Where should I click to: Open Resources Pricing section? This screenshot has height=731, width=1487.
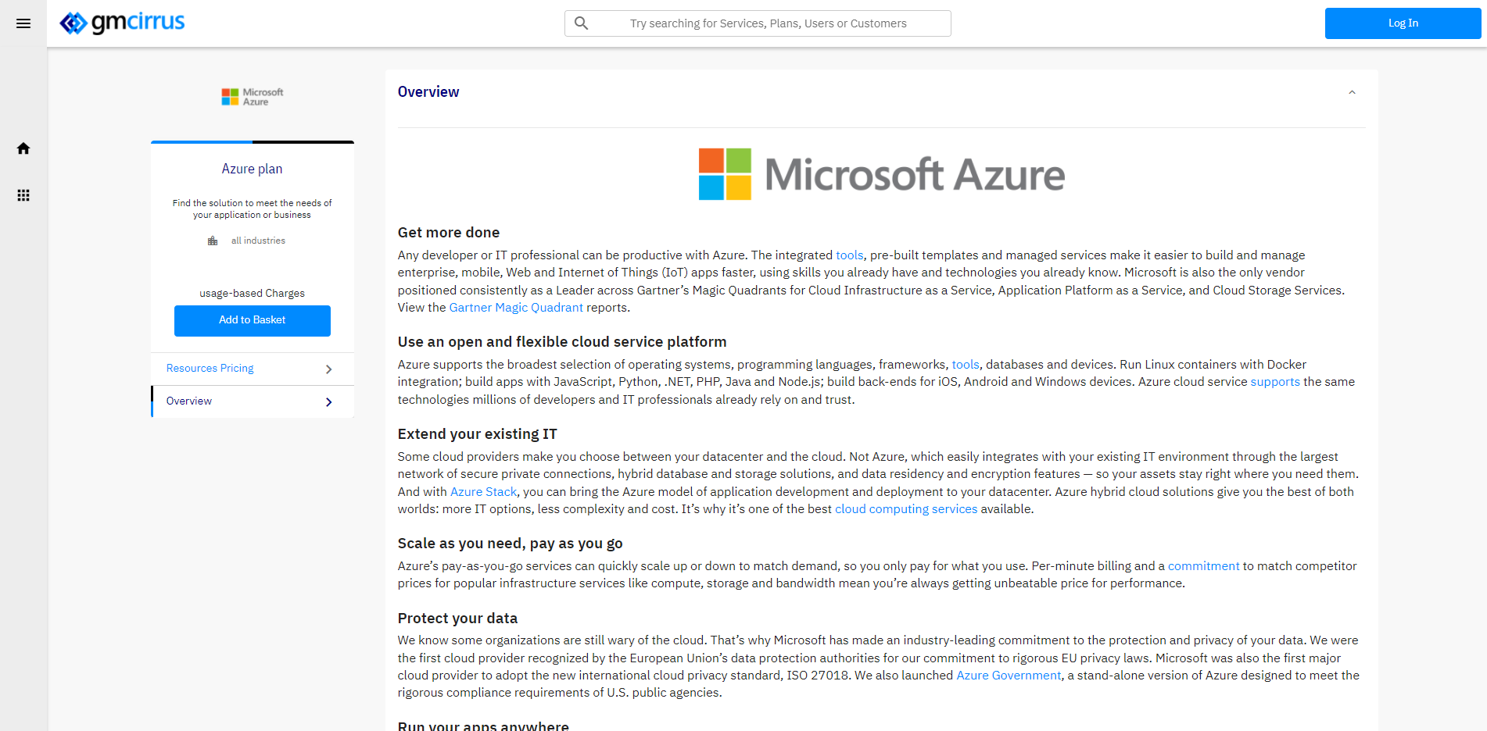tap(252, 369)
